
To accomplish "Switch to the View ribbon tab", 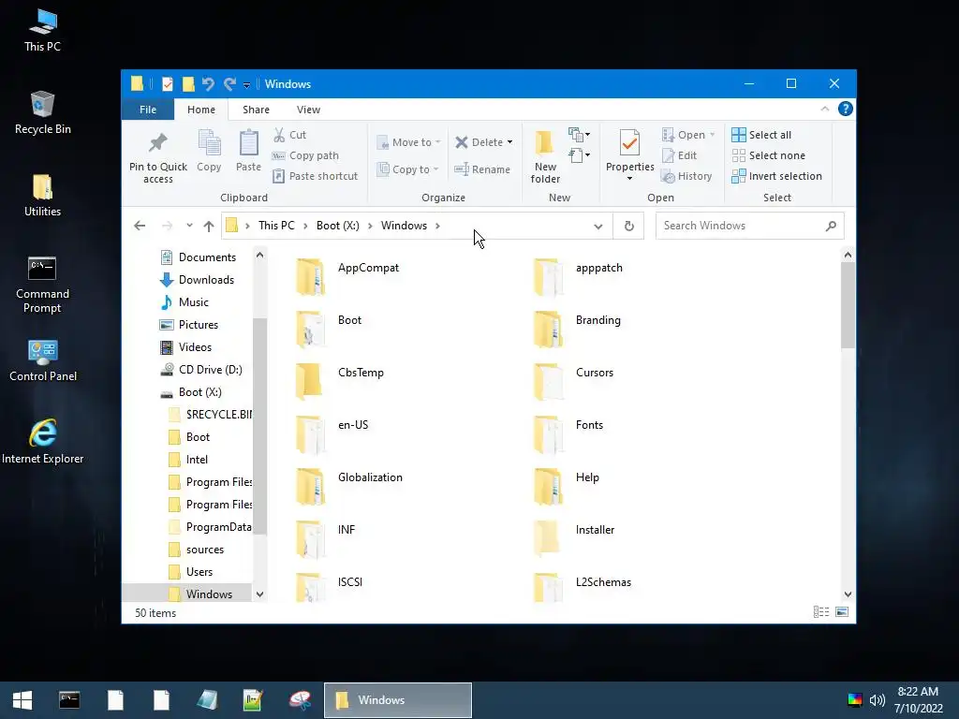I will click(x=308, y=110).
